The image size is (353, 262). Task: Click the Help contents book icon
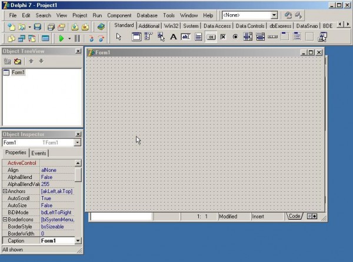[101, 27]
